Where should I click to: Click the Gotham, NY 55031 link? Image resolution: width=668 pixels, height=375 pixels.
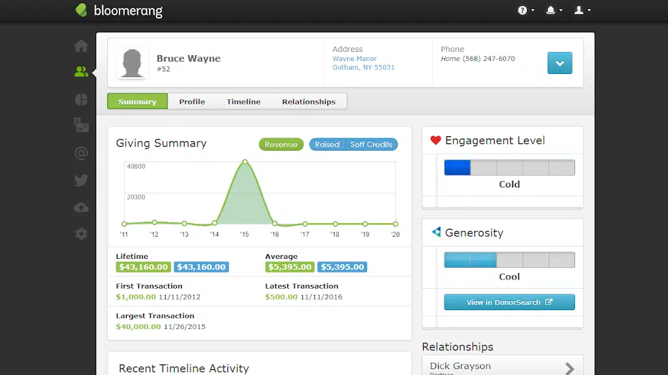pyautogui.click(x=363, y=67)
